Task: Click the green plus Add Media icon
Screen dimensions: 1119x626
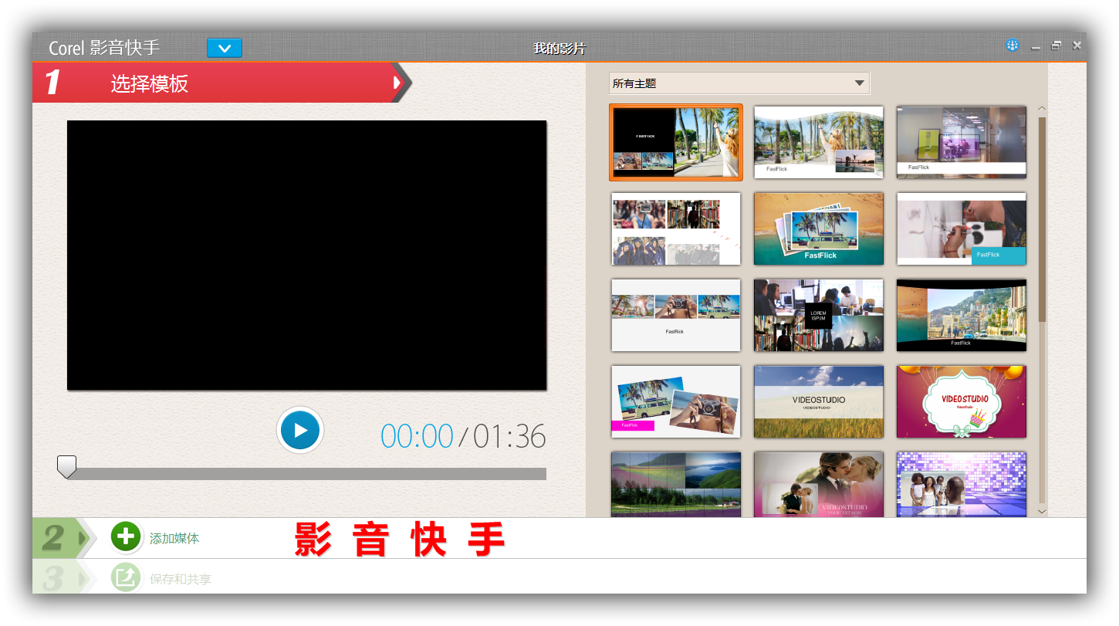Action: (x=126, y=537)
